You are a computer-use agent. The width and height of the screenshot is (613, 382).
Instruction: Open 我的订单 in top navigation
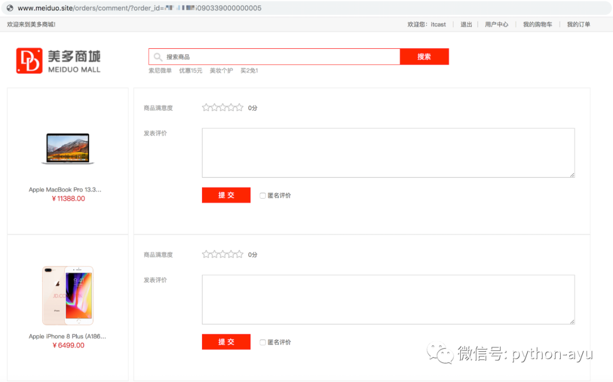click(x=578, y=24)
